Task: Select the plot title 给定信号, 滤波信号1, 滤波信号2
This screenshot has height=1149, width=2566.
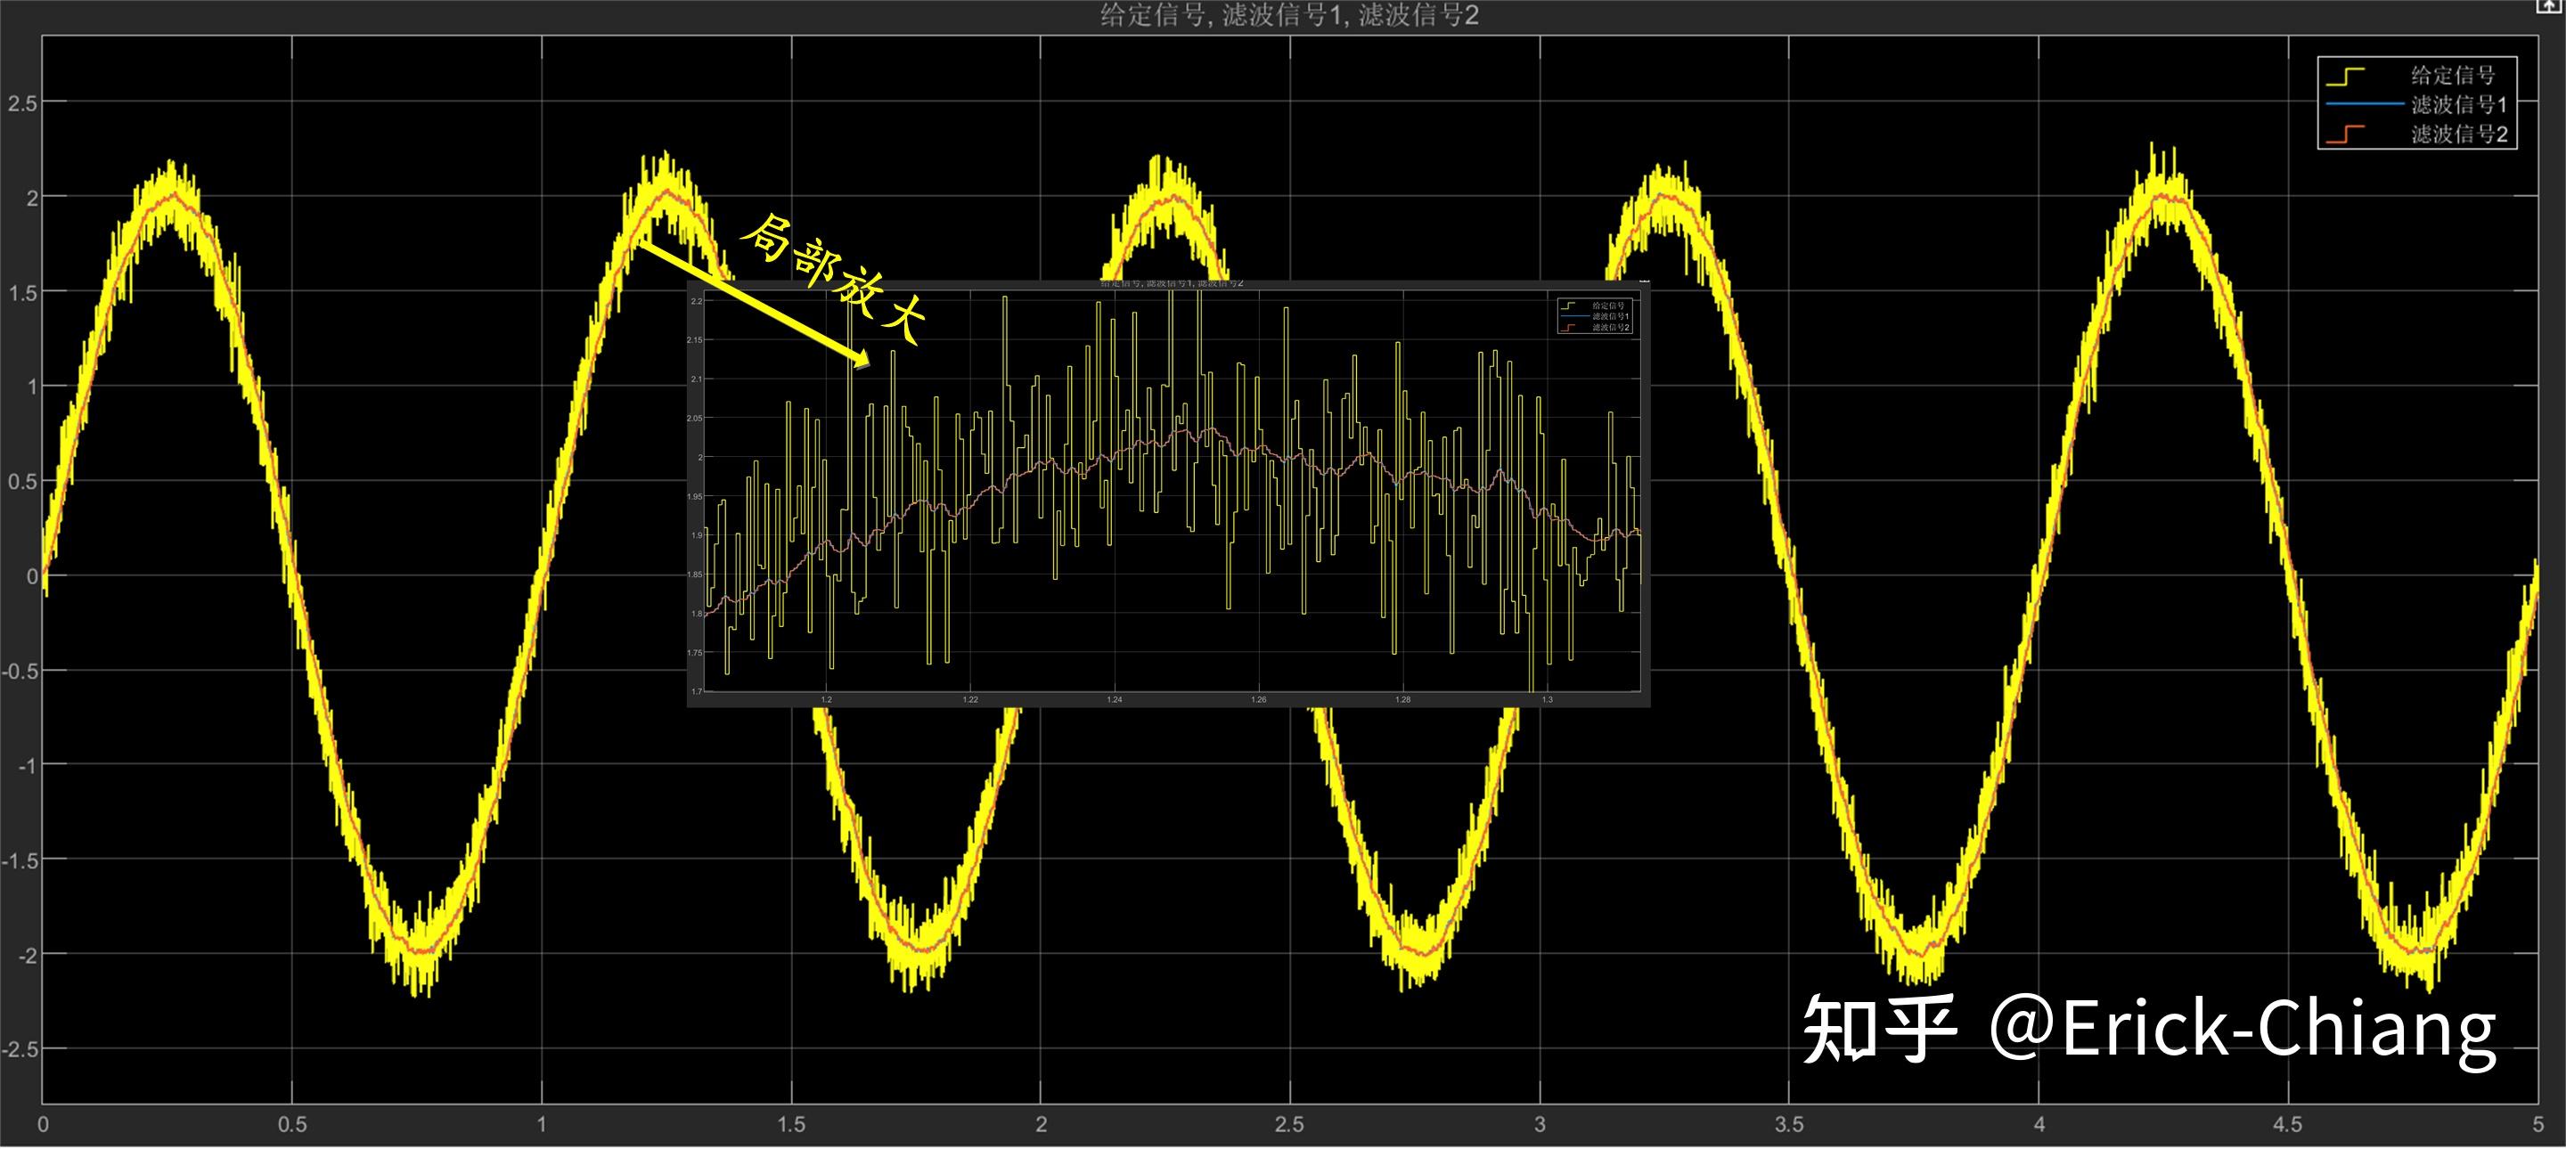Action: [1289, 15]
